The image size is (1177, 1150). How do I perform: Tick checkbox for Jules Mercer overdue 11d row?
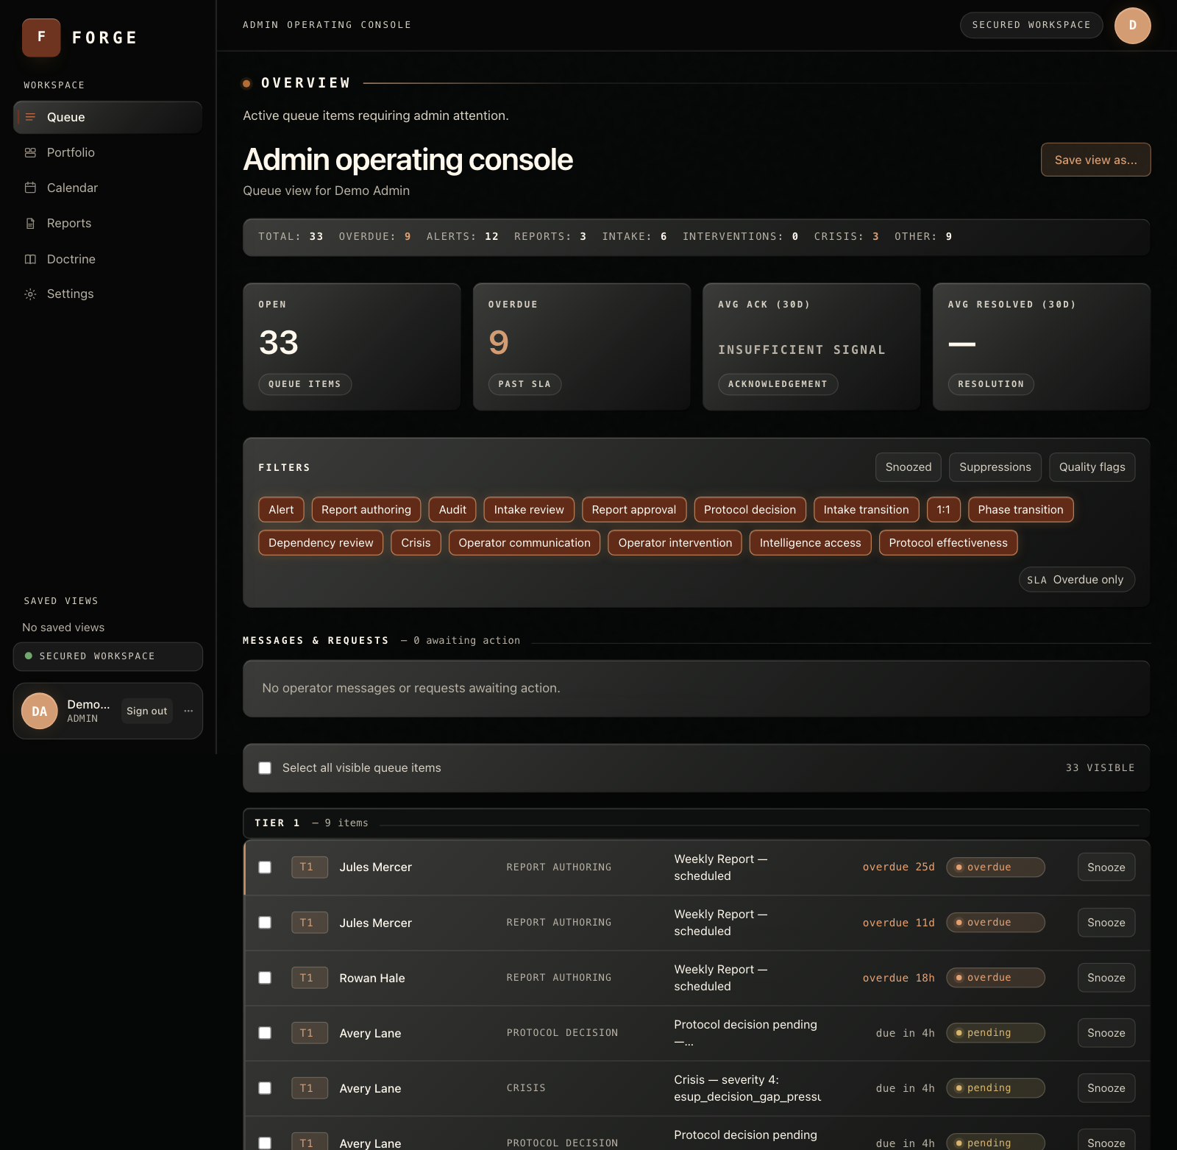(x=265, y=923)
